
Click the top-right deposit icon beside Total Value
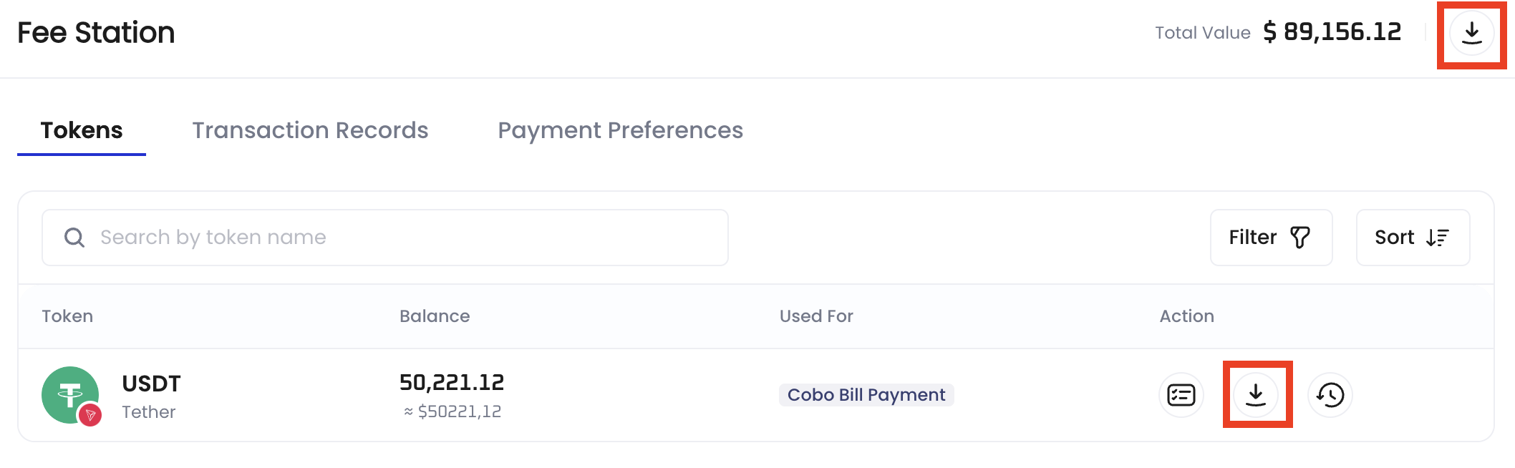click(1471, 33)
